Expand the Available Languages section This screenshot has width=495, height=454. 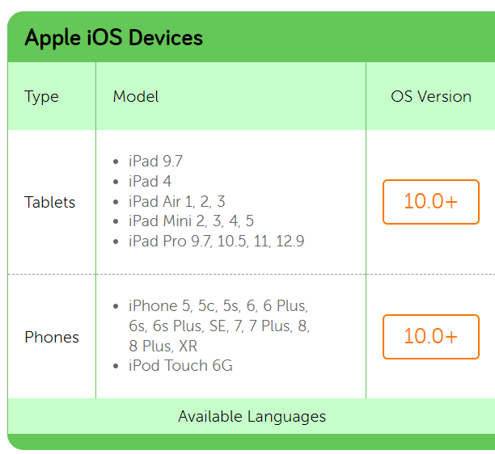252,416
